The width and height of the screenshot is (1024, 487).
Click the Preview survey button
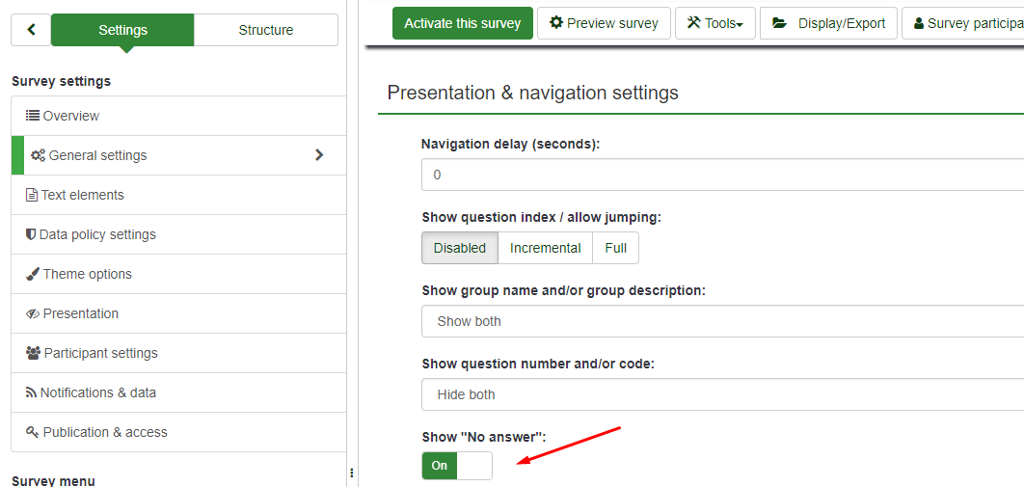coord(604,23)
